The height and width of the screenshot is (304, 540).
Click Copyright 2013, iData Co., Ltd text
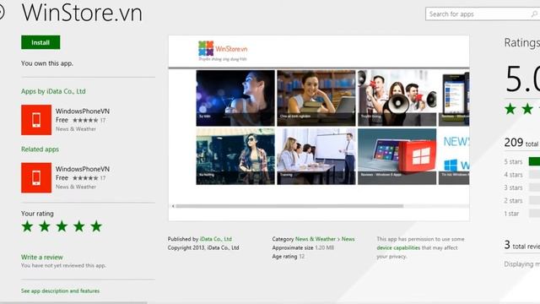click(x=203, y=247)
